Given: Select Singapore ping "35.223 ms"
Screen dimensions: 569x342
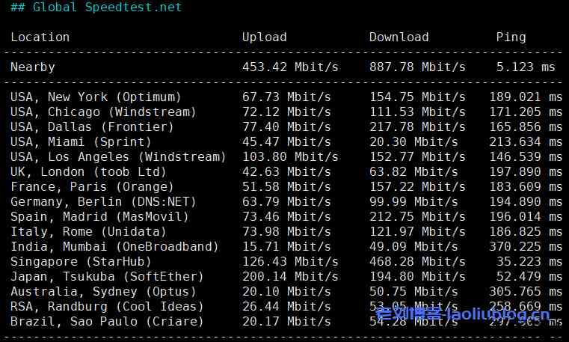Looking at the screenshot, I should (529, 262).
